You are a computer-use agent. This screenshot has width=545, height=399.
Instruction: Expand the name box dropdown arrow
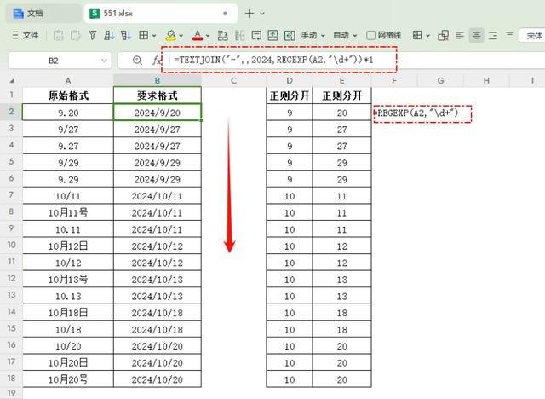click(x=104, y=61)
